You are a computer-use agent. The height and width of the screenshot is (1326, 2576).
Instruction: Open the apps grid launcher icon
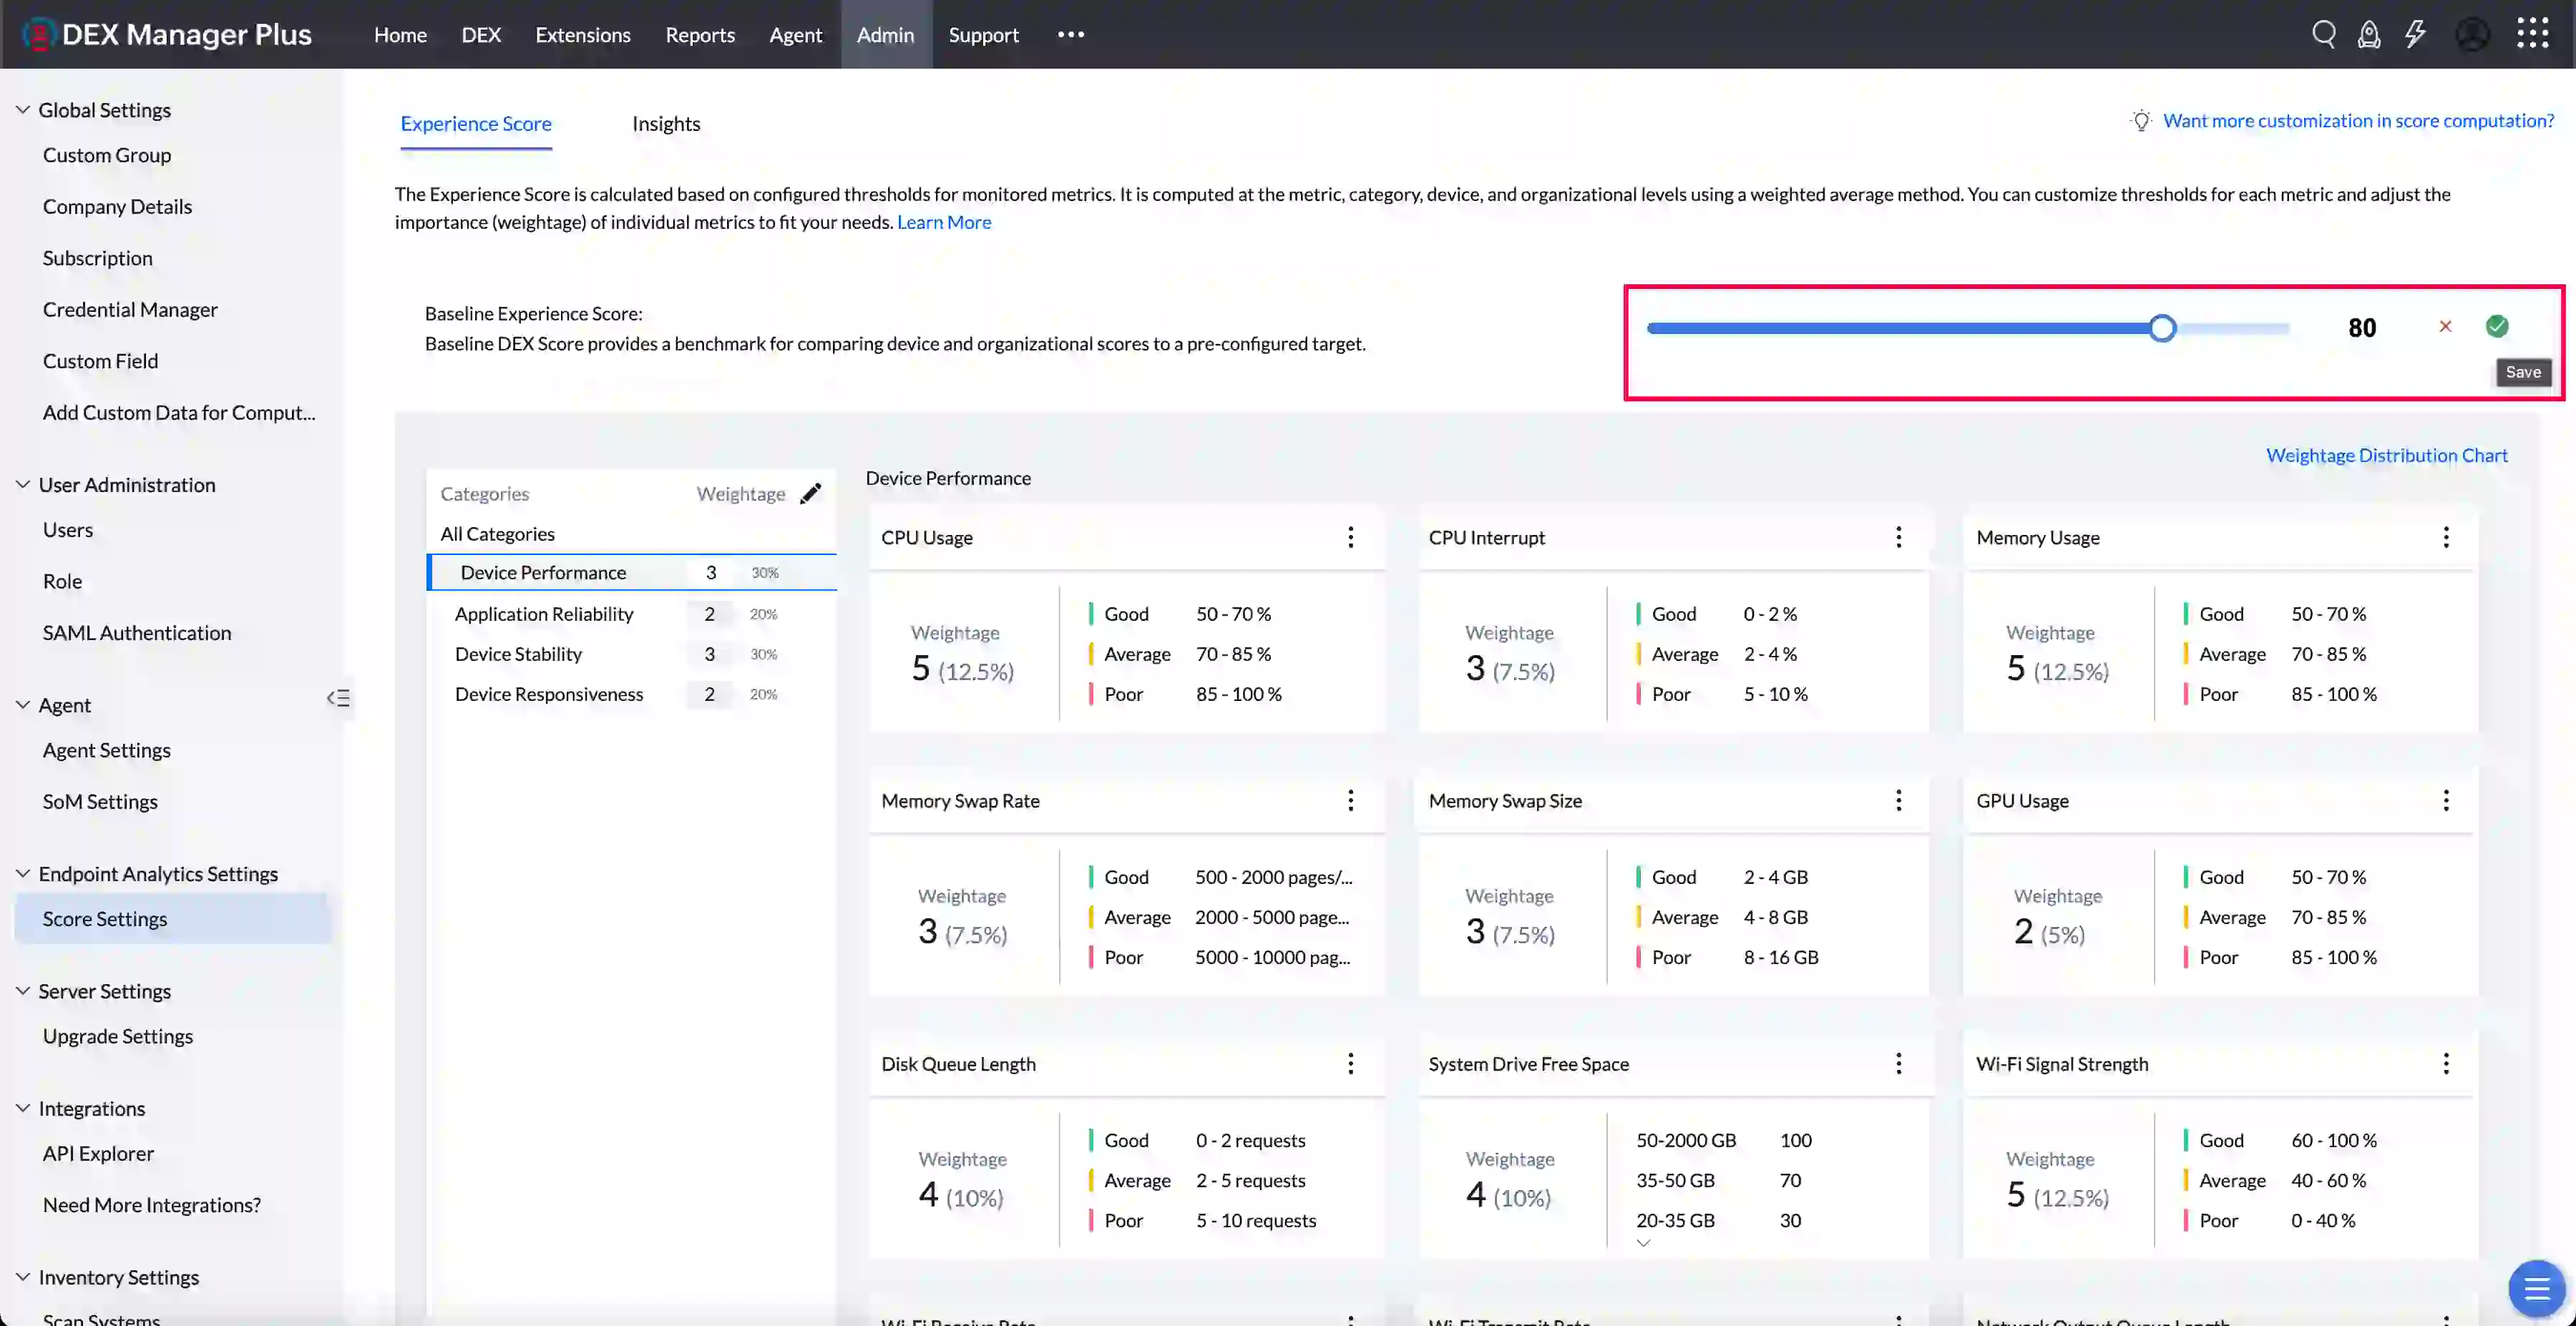pyautogui.click(x=2533, y=33)
